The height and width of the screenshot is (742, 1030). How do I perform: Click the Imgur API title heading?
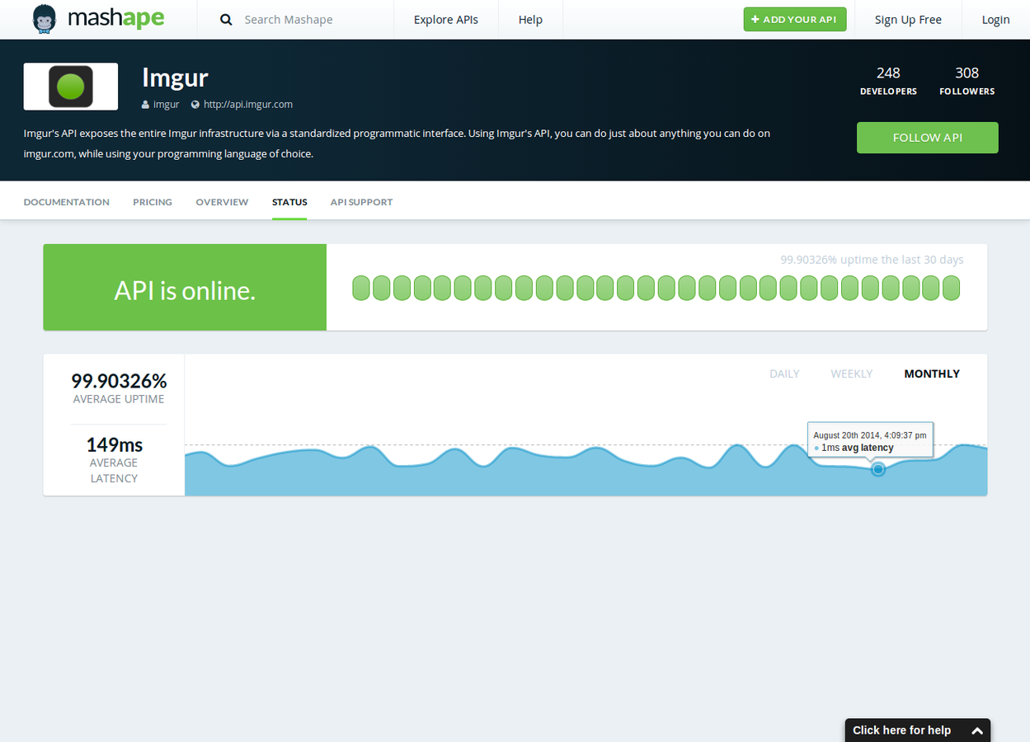click(175, 77)
